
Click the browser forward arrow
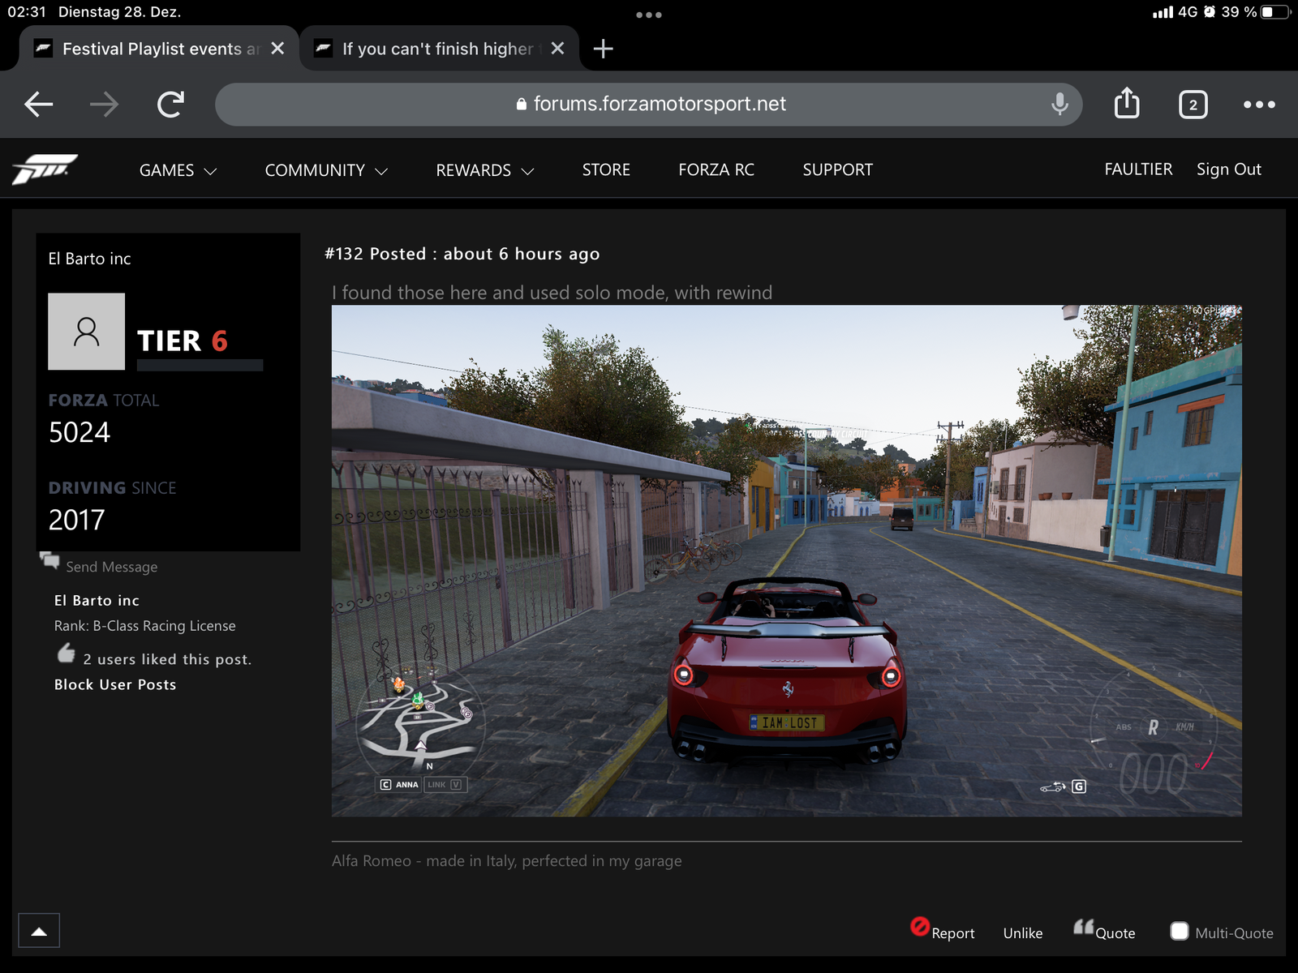coord(104,104)
